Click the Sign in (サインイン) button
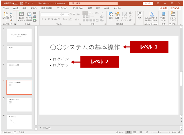Viewport: 184px width, 135px height. [148, 3]
